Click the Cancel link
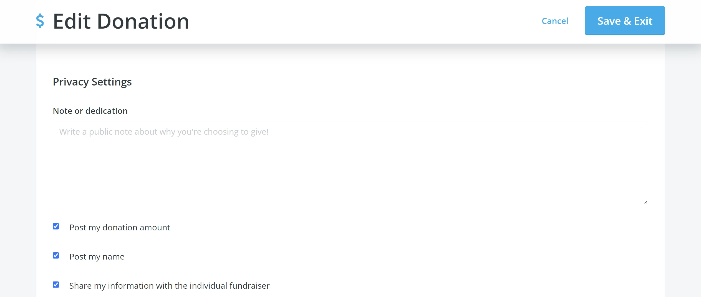 coord(555,21)
